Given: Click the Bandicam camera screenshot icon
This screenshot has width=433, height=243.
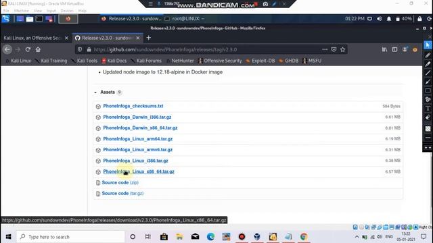Looking at the screenshot, I should 265,4.
